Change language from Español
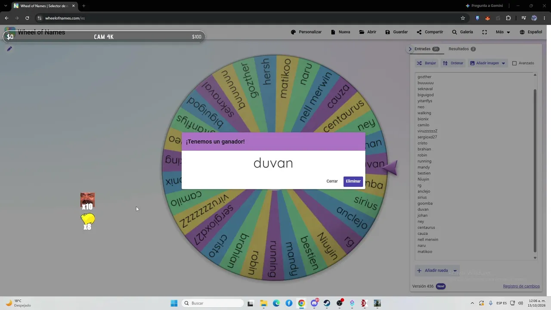This screenshot has height=310, width=551. click(x=531, y=32)
